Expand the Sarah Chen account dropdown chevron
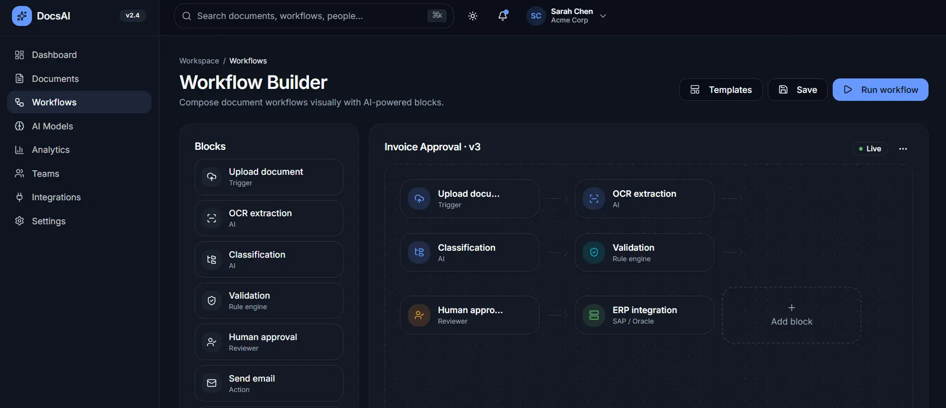The height and width of the screenshot is (408, 946). tap(603, 16)
